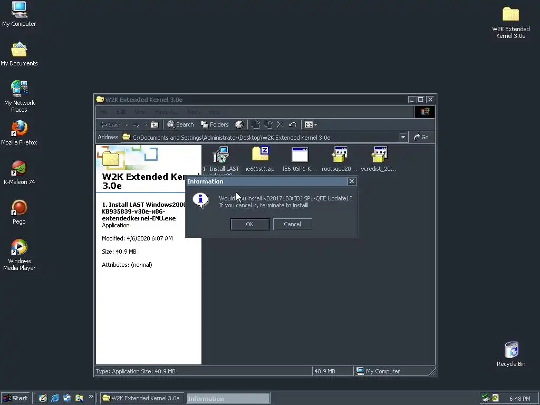The width and height of the screenshot is (540, 405).
Task: Open My Computer desktop icon
Action: point(19,14)
